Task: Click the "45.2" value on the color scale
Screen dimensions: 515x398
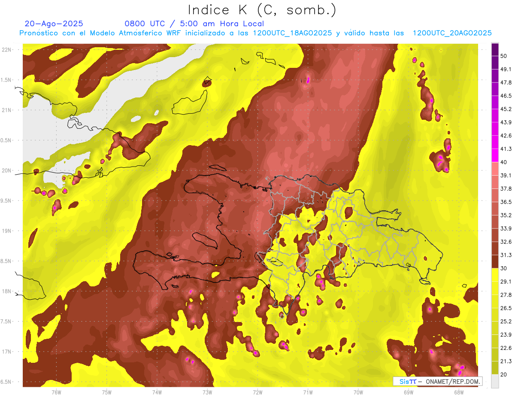Action: [x=506, y=109]
